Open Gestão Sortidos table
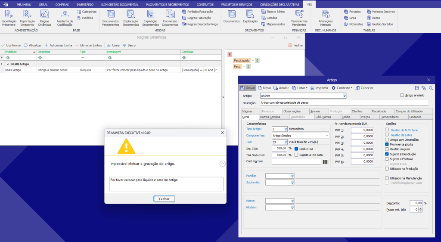The width and height of the screenshot is (441, 242). (380, 24)
